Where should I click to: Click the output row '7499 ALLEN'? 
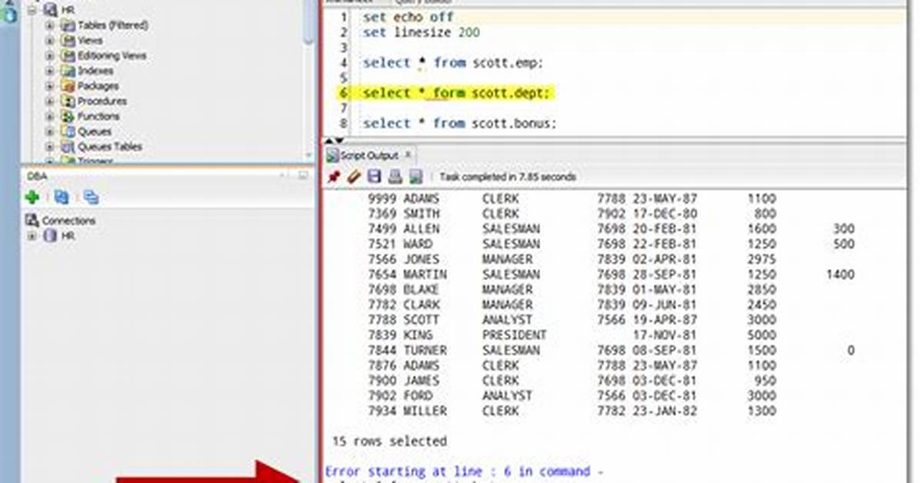[611, 229]
